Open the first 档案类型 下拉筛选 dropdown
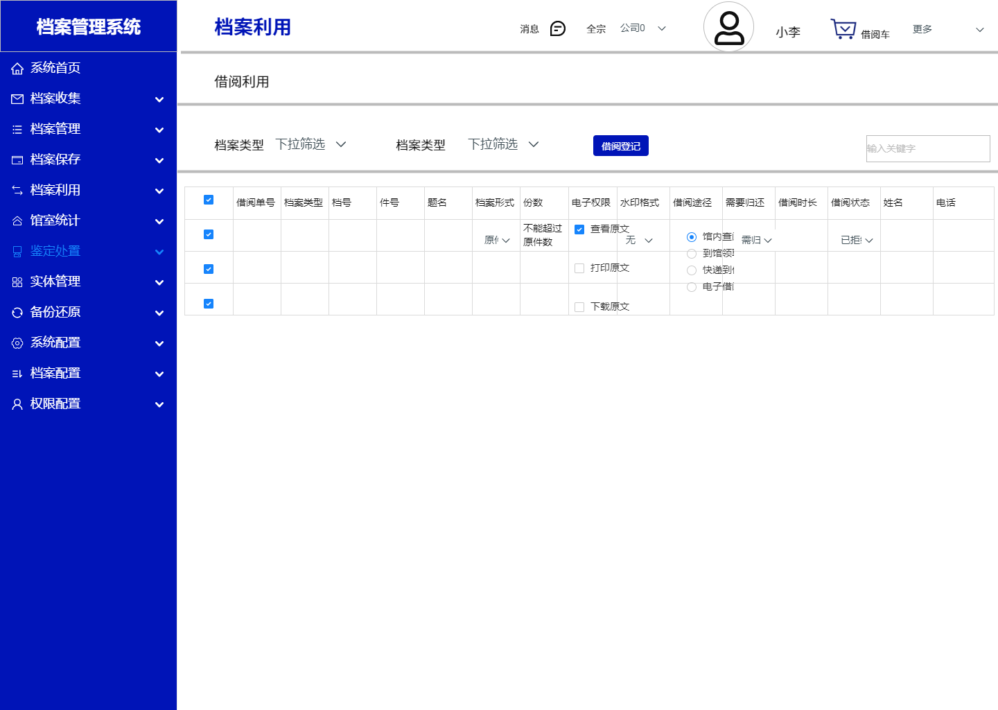This screenshot has width=998, height=710. [x=310, y=144]
